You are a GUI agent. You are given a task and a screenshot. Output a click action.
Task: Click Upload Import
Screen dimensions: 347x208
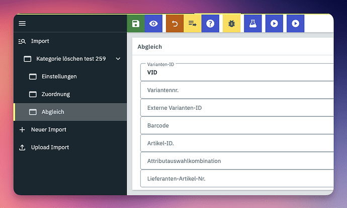(x=50, y=147)
